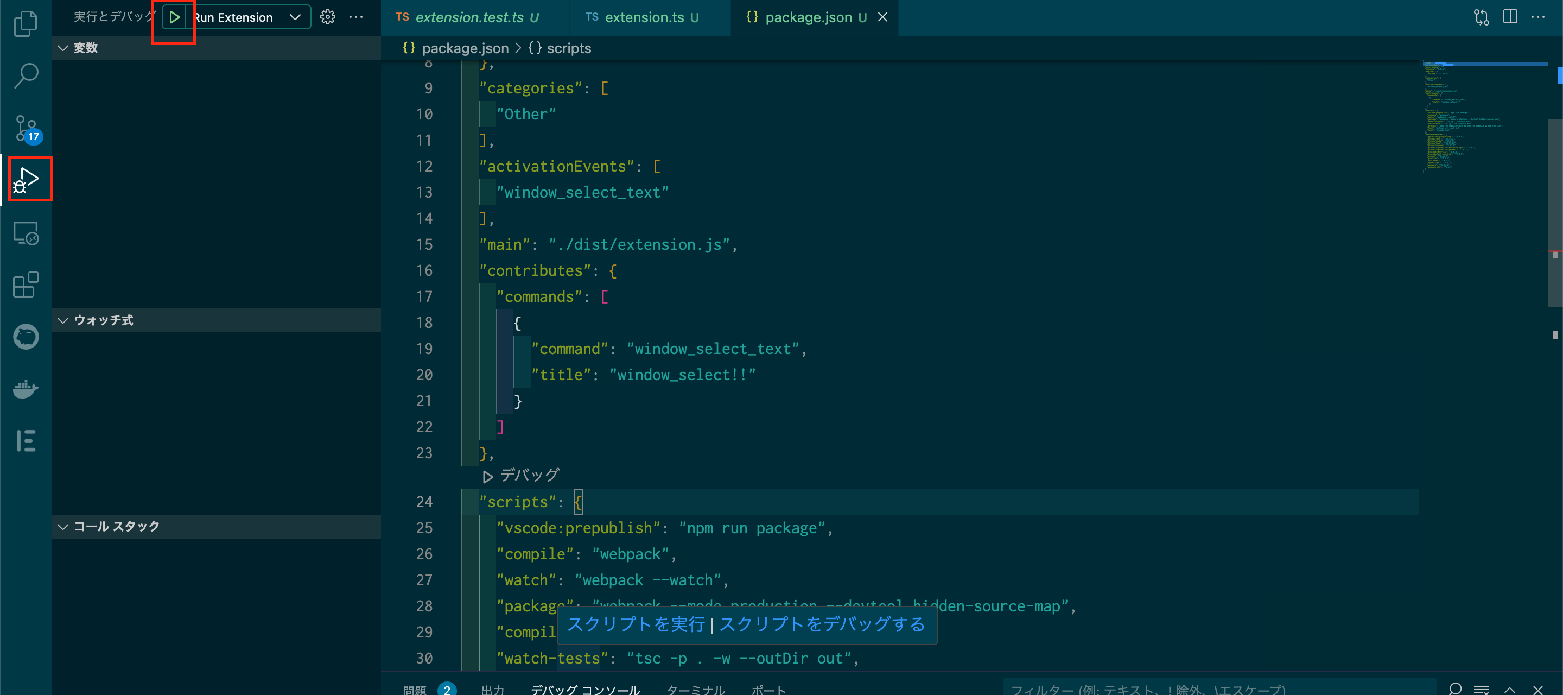Open the Explorer view icon
This screenshot has height=695, width=1563.
(x=26, y=23)
